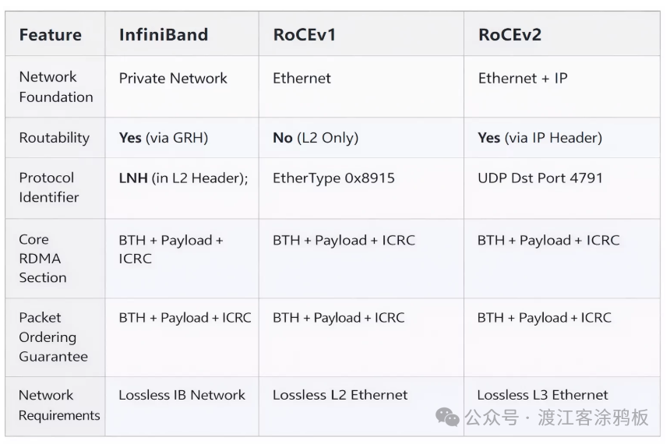The image size is (670, 444).
Task: Click the Packet Ordering Guarantee row label
Action: point(52,337)
